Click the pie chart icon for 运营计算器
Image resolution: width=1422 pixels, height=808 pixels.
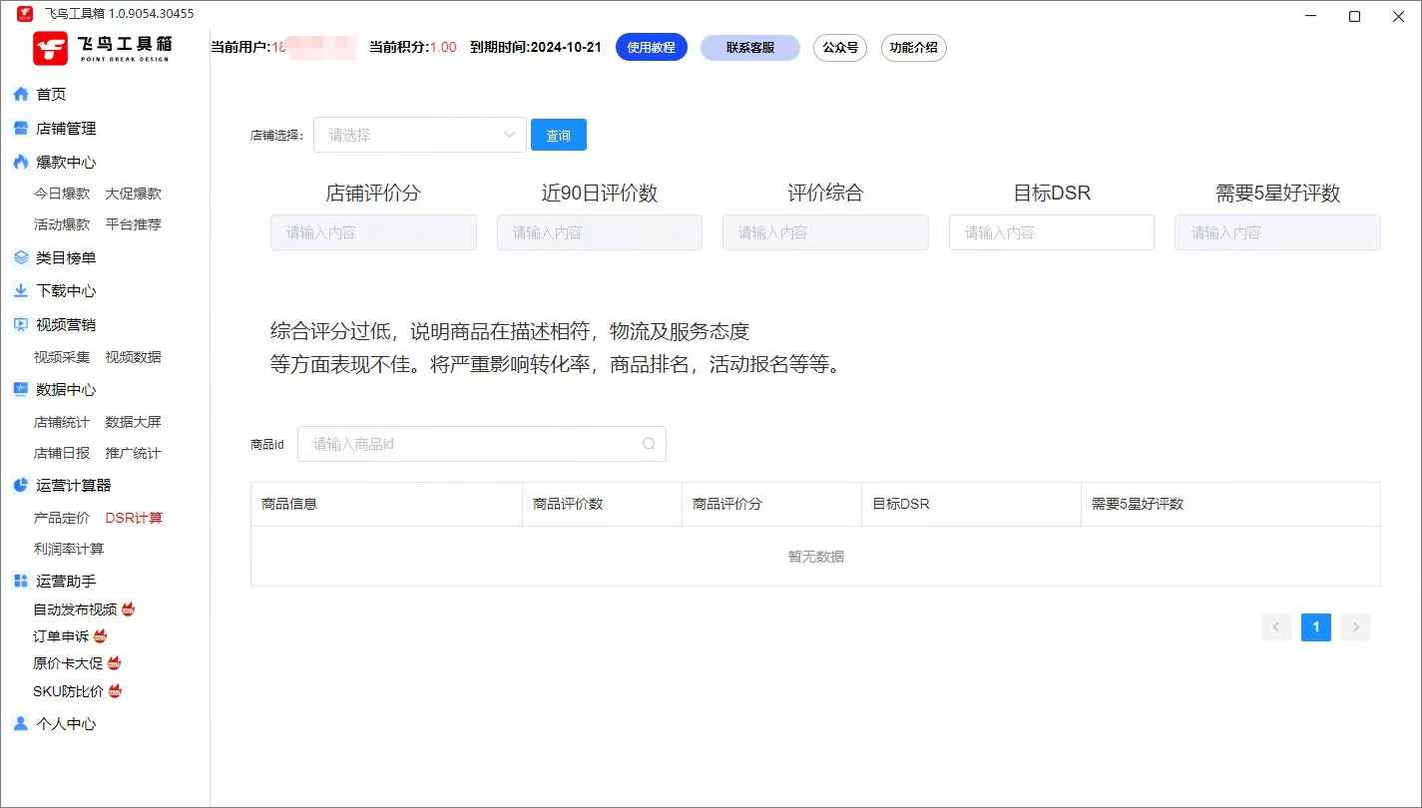click(20, 486)
